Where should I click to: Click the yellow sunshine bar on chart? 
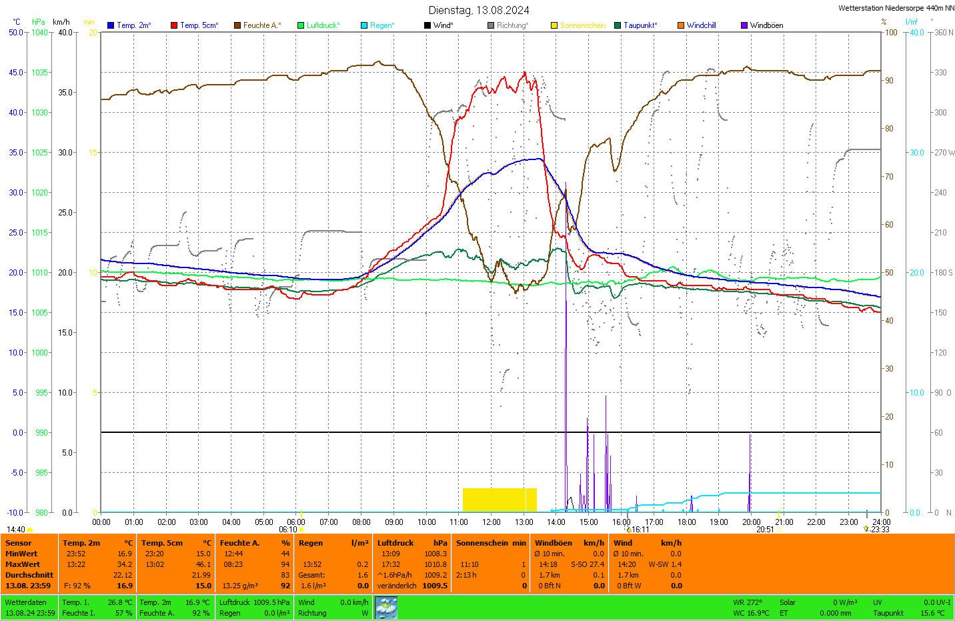tap(500, 500)
